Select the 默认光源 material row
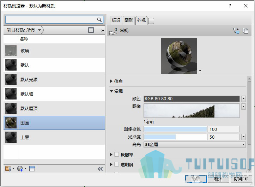This screenshot has height=187, width=255. 54,79
